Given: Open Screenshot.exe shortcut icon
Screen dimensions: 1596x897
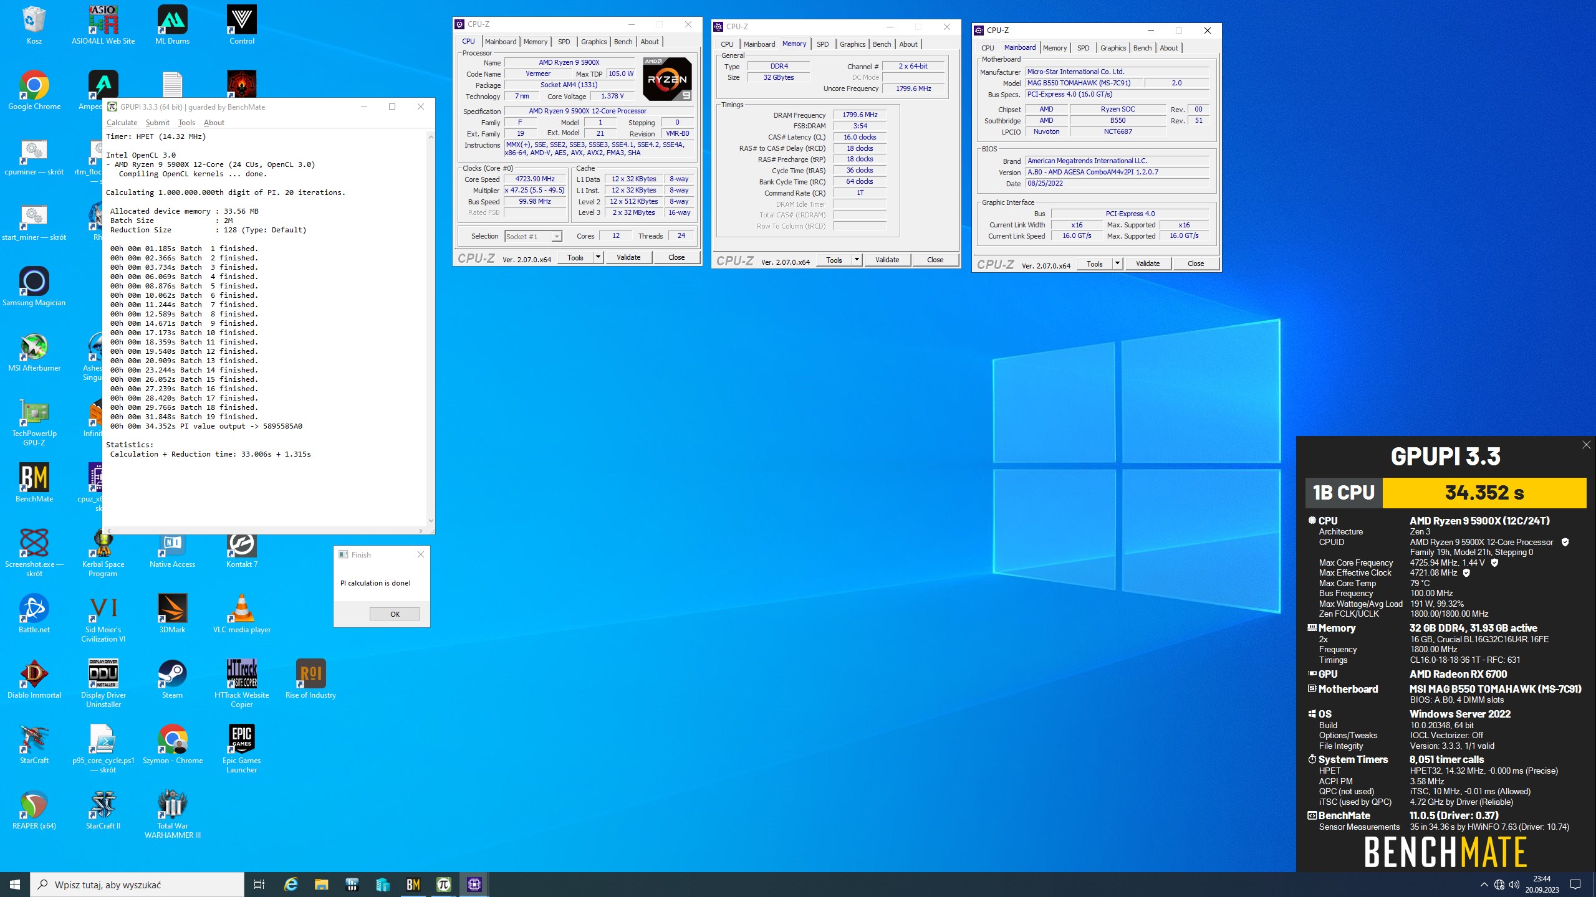Looking at the screenshot, I should (x=34, y=553).
